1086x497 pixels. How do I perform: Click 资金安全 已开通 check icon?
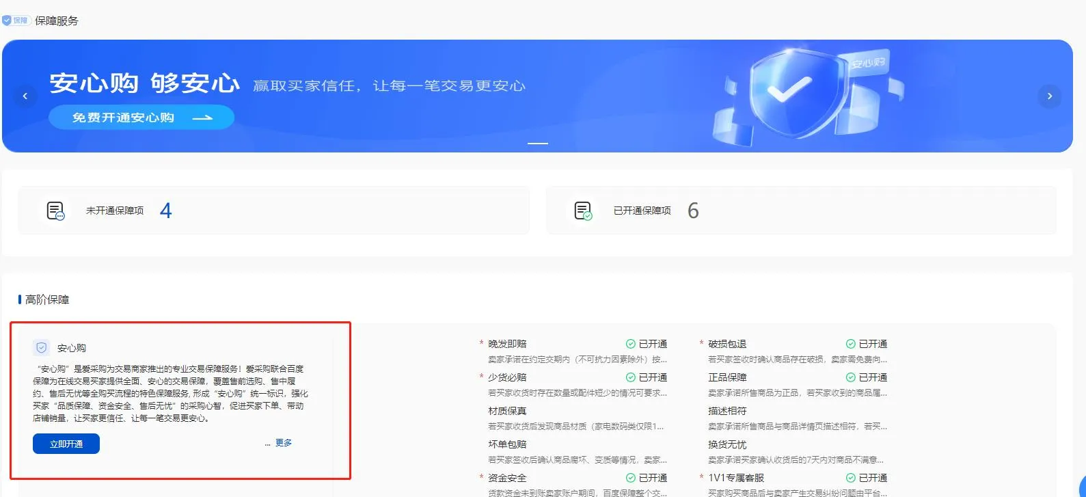(631, 478)
